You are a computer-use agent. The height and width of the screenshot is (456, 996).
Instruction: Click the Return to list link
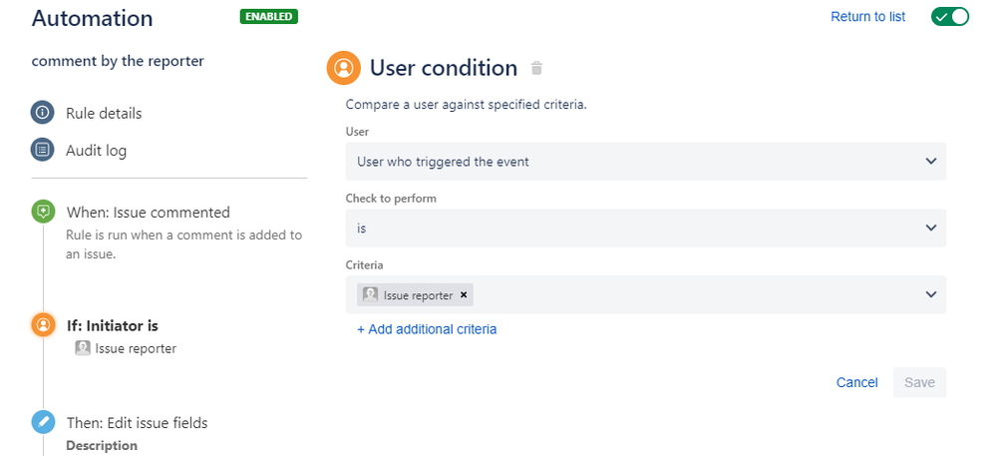867,17
